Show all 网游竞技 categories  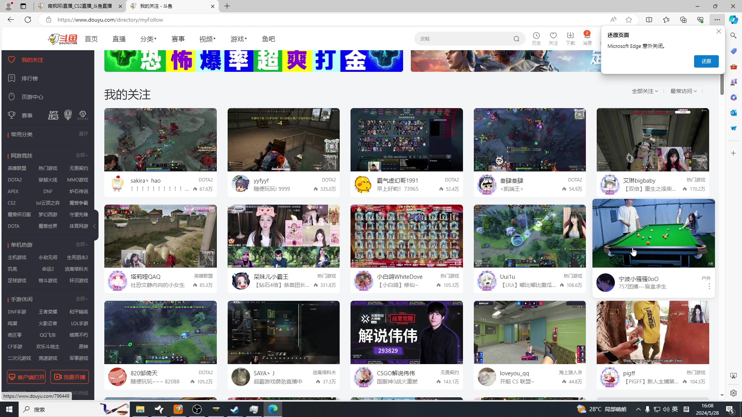coord(82,155)
